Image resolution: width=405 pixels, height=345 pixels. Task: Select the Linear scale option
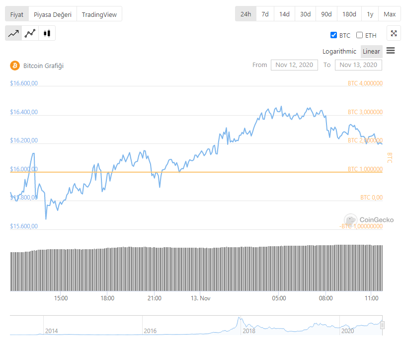pyautogui.click(x=371, y=51)
